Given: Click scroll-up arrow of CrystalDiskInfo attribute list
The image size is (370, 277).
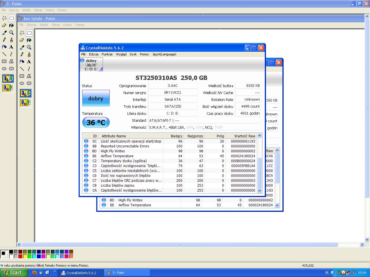Looking at the screenshot, I should click(259, 136).
